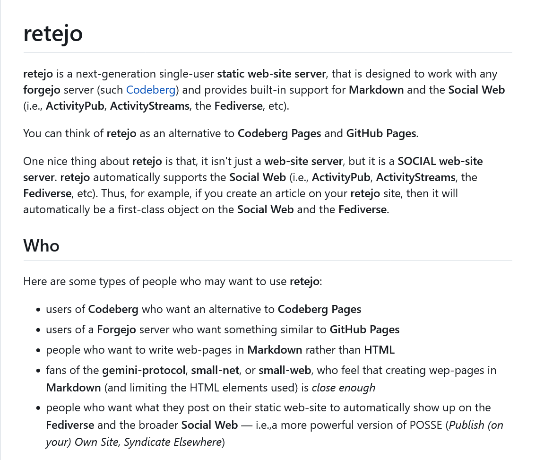Click the bold "SOCIAL web-site" text
535x460 pixels.
click(440, 161)
